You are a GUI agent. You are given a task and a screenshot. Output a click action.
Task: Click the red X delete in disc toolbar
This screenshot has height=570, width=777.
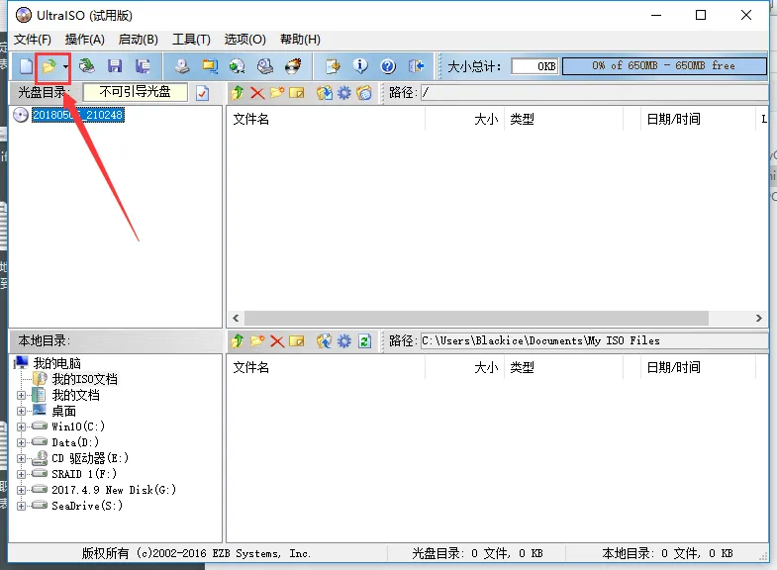[257, 93]
